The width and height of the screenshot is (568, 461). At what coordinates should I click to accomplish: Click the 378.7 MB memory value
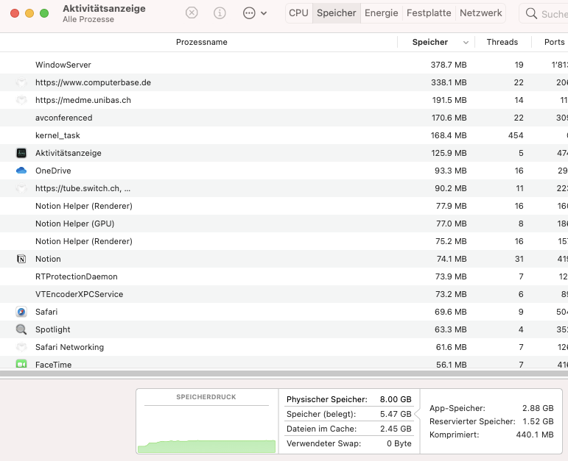point(449,65)
